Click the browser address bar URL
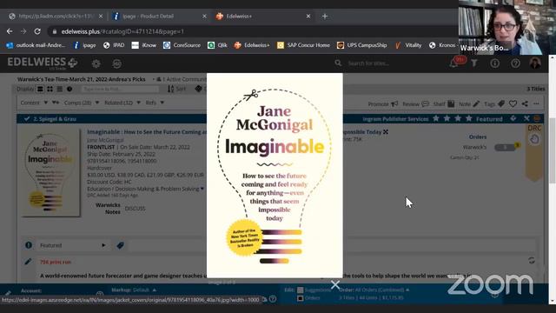Screen dimensions: 556x313 [x=122, y=31]
